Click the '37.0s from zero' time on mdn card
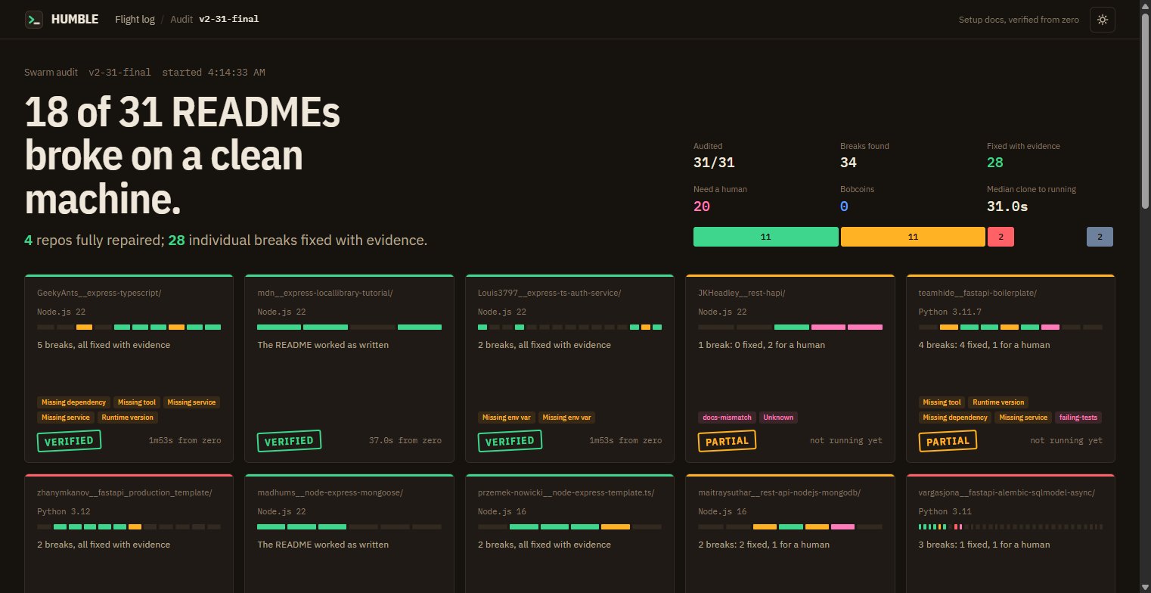Screen dimensions: 1151x593 click(x=405, y=440)
